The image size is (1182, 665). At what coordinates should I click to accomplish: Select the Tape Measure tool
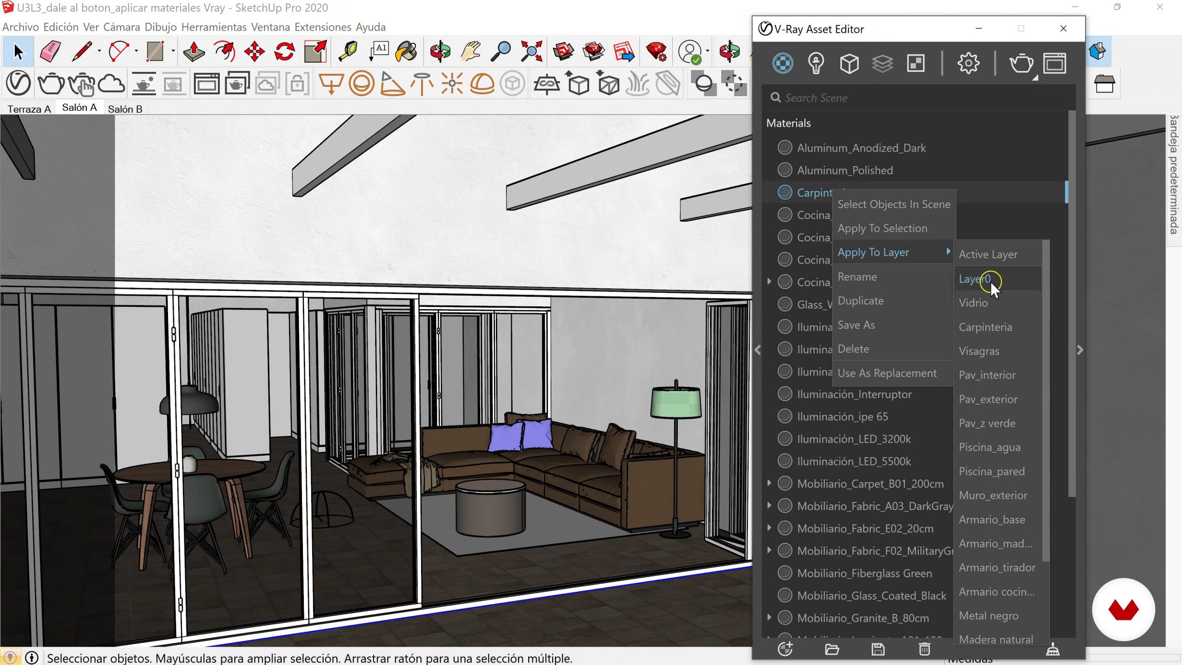(x=348, y=51)
